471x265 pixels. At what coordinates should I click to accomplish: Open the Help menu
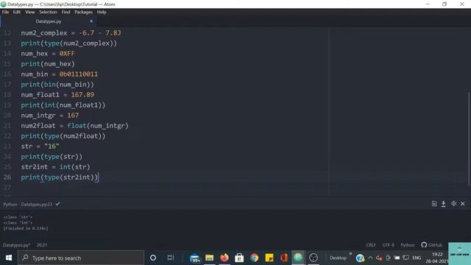[102, 12]
